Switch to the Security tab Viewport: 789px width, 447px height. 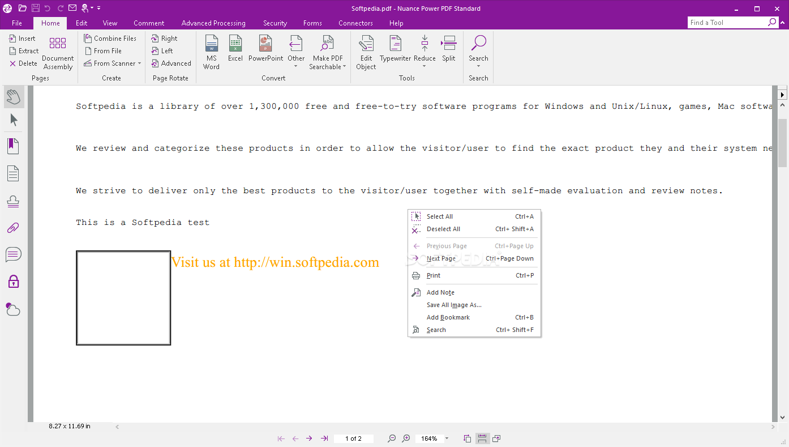click(275, 23)
